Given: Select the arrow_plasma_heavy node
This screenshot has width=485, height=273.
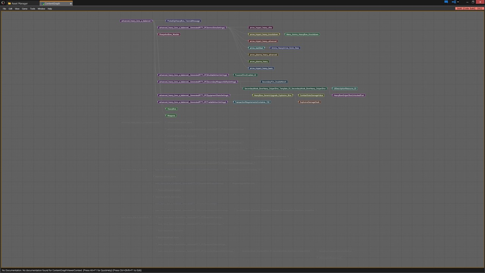Looking at the screenshot, I should click(258, 62).
